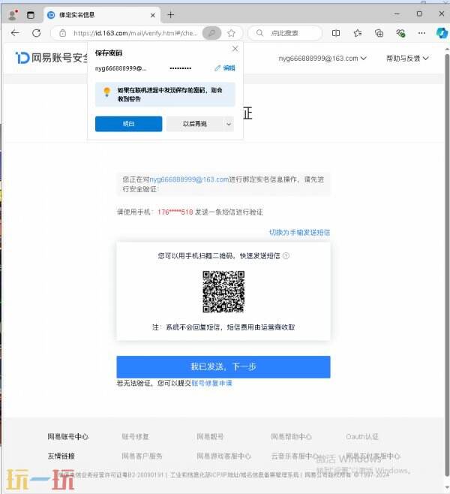Click the 网易账号安全 logo

tap(52, 58)
